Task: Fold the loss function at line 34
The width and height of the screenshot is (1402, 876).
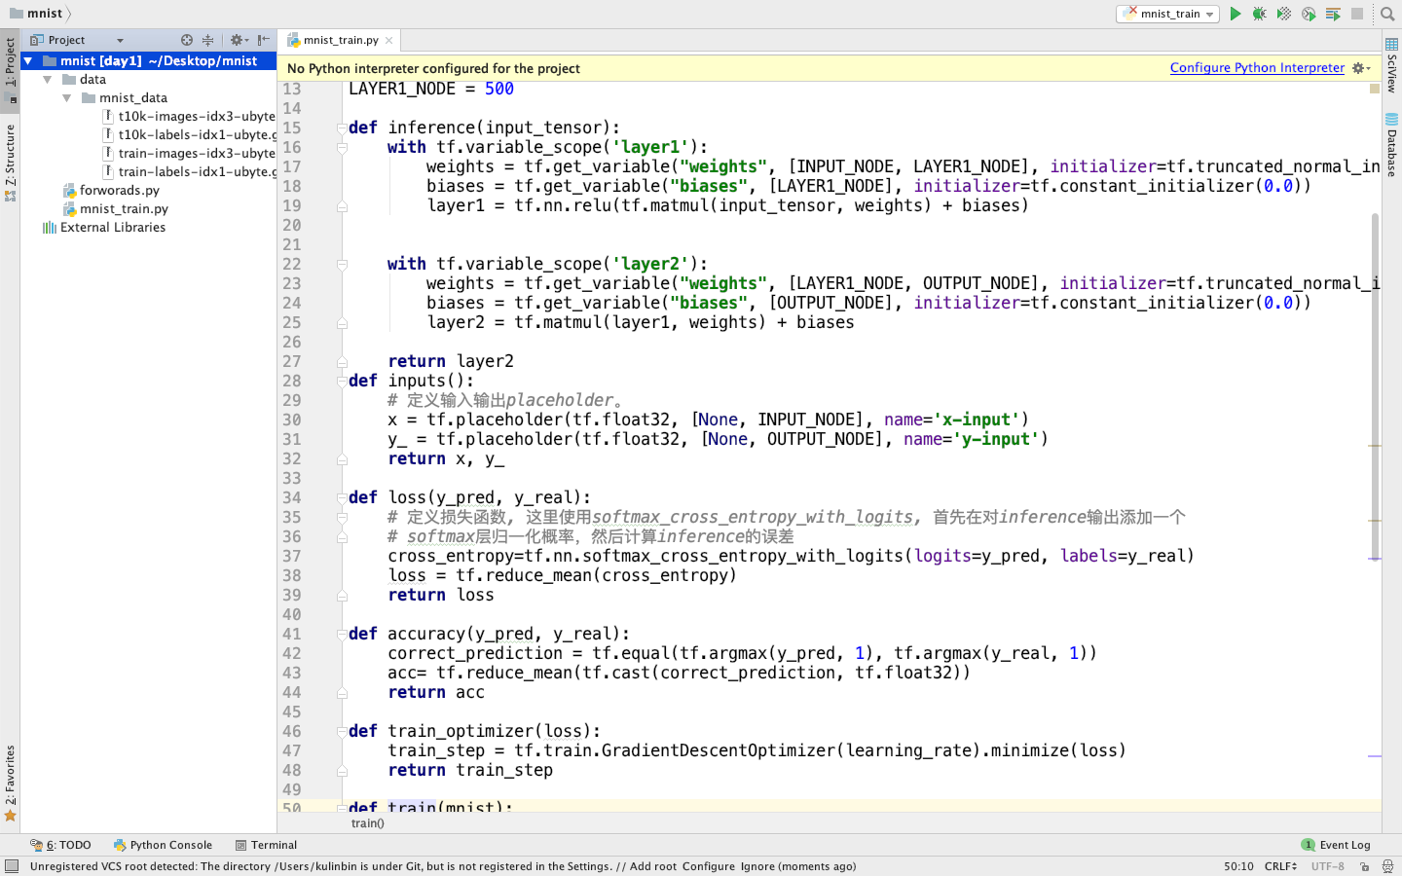Action: (x=343, y=497)
